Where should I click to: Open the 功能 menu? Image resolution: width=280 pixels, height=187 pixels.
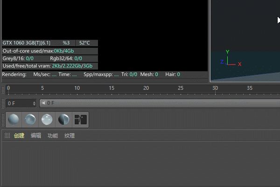[53, 136]
